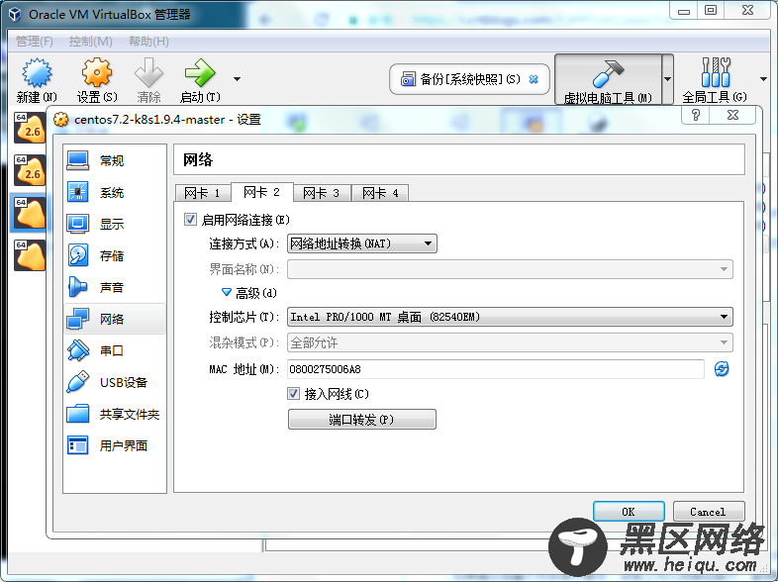Click the VirtualBox cube icon in title bar
Image resolution: width=778 pixels, height=582 pixels.
click(15, 15)
